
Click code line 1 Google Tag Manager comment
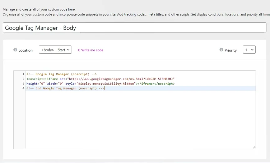pyautogui.click(x=62, y=74)
